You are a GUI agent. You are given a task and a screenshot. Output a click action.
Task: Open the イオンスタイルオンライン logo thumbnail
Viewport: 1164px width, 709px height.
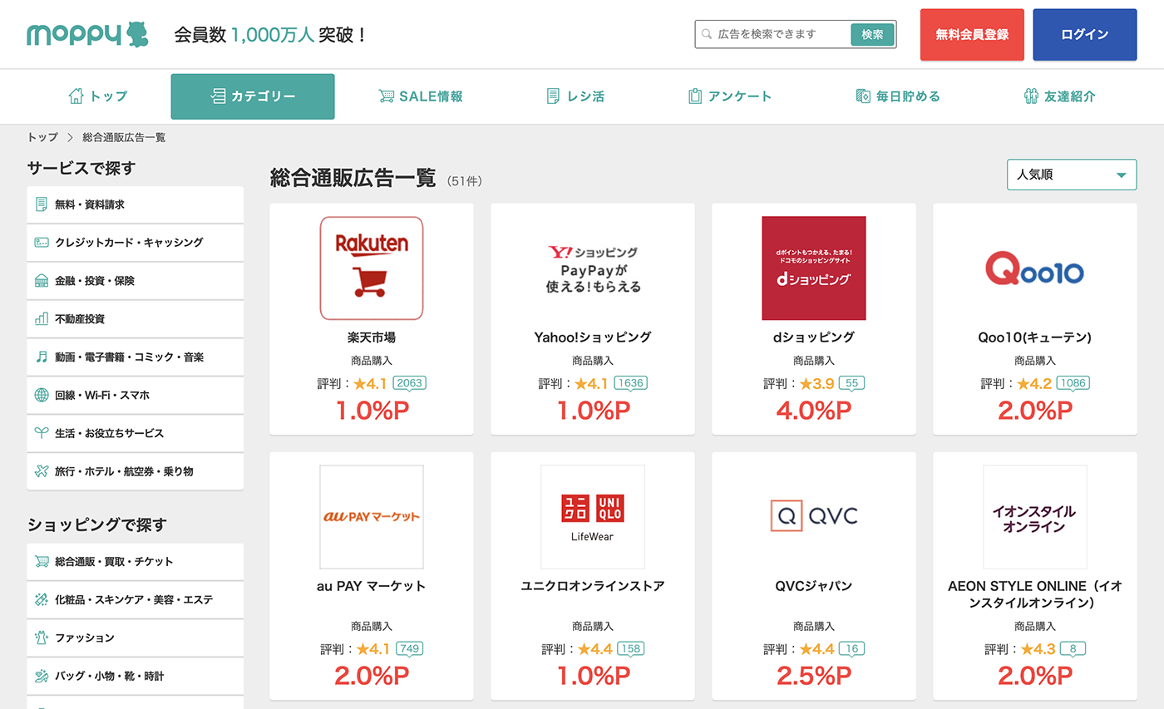click(1035, 517)
